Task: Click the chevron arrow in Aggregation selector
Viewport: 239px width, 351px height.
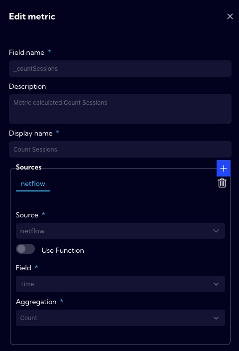Action: click(x=216, y=318)
